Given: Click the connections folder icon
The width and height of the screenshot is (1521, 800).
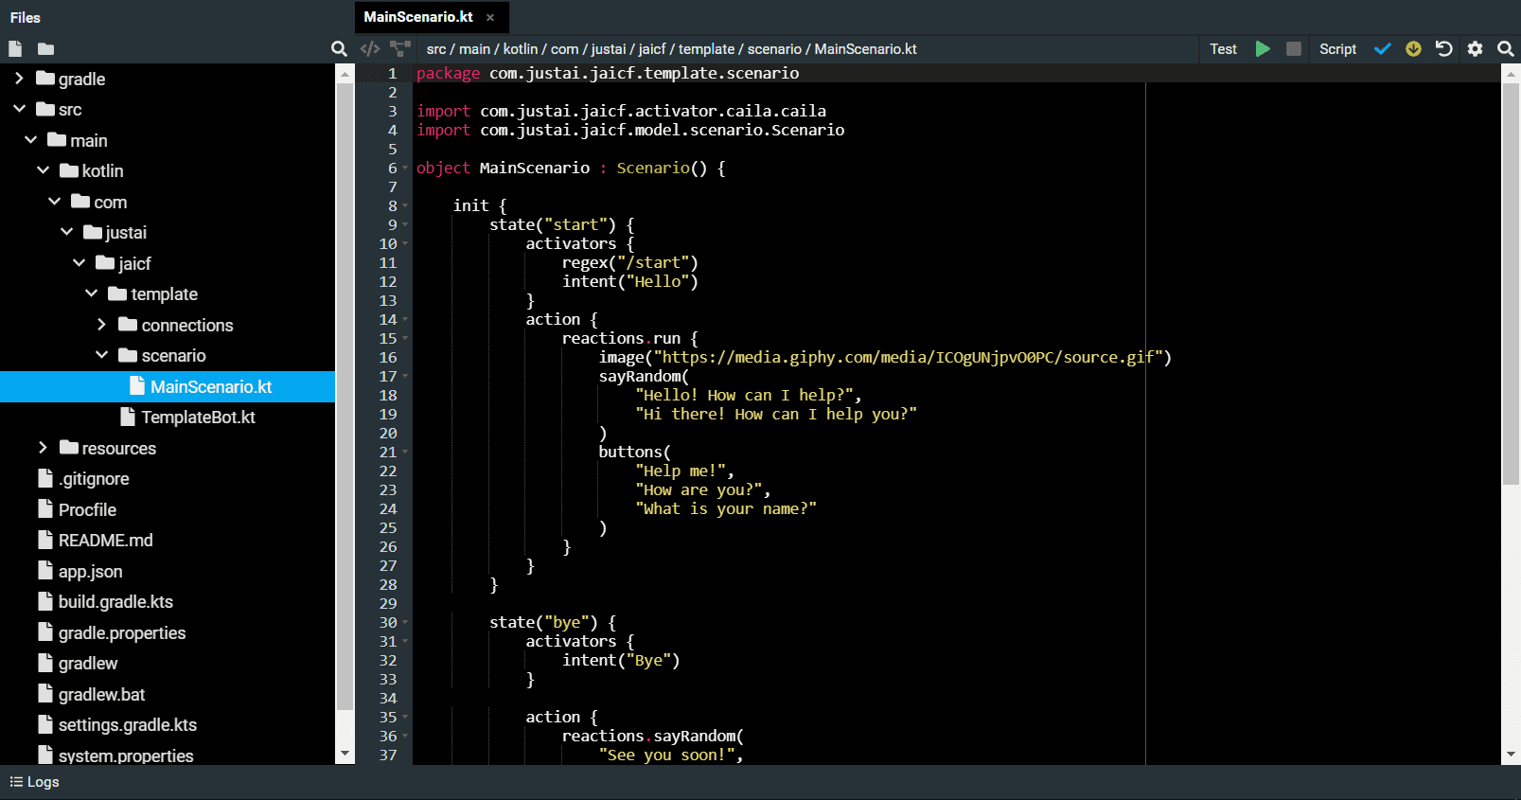Looking at the screenshot, I should pos(128,325).
